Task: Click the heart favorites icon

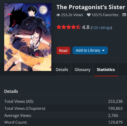Action: click(x=89, y=15)
